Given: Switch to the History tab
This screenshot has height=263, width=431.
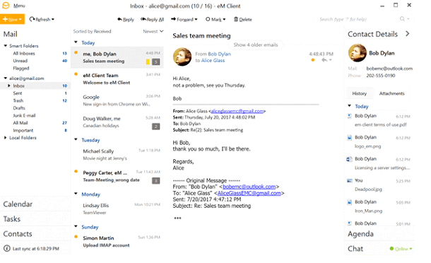Looking at the screenshot, I should point(360,93).
